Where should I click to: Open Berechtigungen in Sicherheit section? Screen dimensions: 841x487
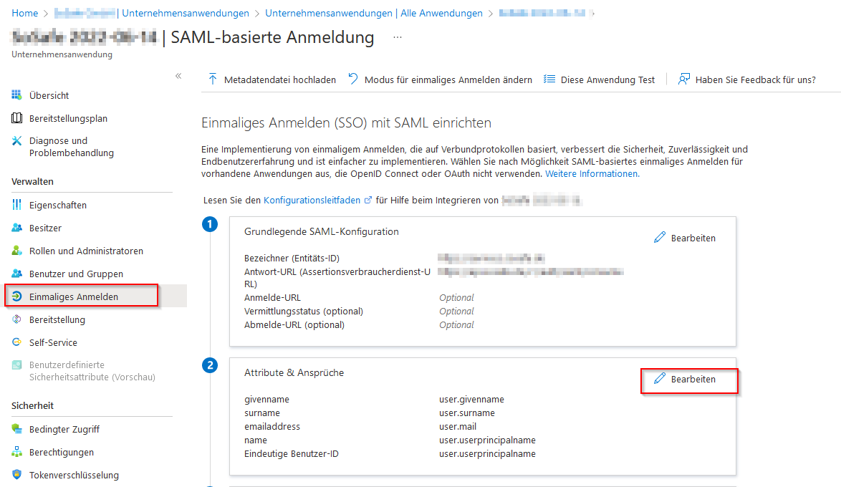(61, 452)
